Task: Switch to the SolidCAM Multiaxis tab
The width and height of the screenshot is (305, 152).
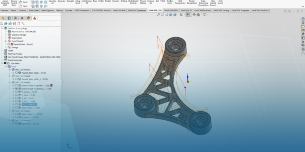Action: 203,10
